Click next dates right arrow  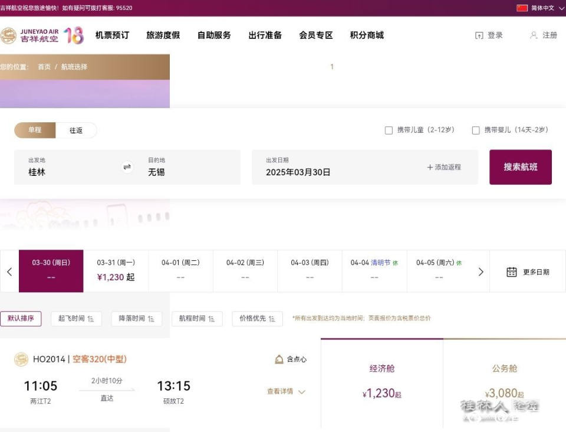(481, 271)
